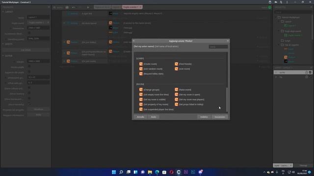The image size is (314, 176).
Task: Focus the search field in action dialog
Action: (218, 47)
